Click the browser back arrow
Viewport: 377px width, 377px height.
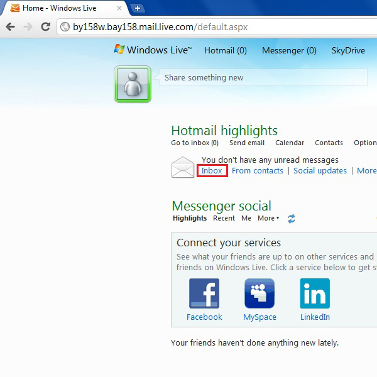coord(10,26)
